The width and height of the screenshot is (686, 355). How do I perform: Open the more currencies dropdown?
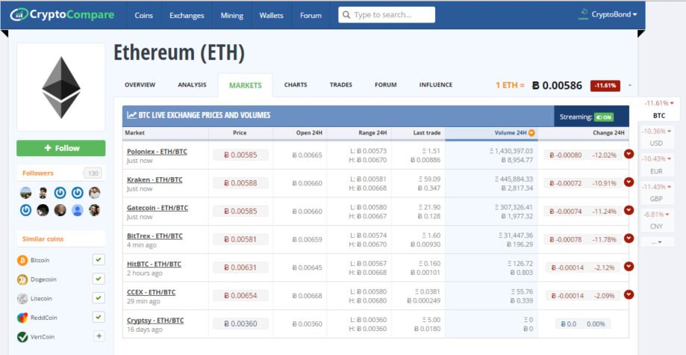tap(657, 242)
